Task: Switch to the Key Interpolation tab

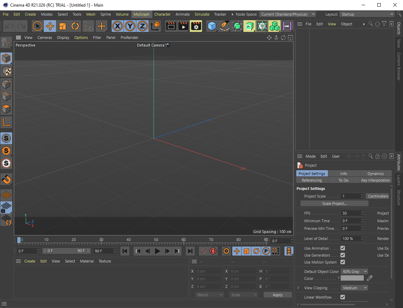Action: coord(376,181)
